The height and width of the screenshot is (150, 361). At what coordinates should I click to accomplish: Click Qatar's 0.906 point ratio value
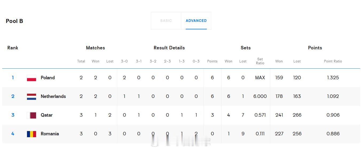[333, 115]
